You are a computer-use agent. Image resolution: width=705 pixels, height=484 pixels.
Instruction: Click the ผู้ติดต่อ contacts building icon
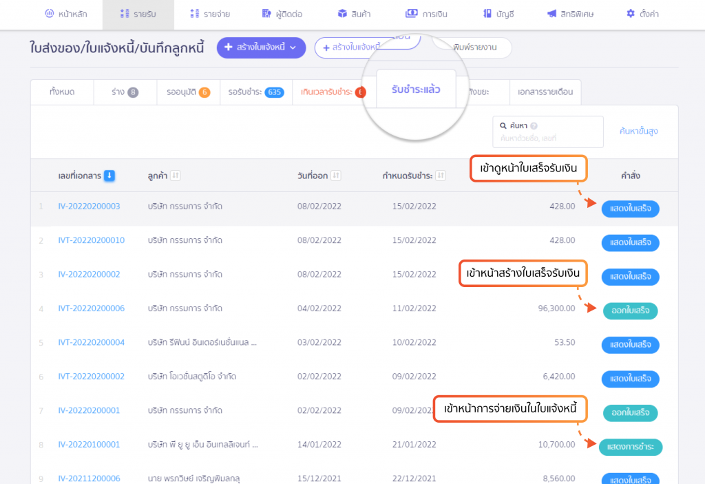click(266, 14)
